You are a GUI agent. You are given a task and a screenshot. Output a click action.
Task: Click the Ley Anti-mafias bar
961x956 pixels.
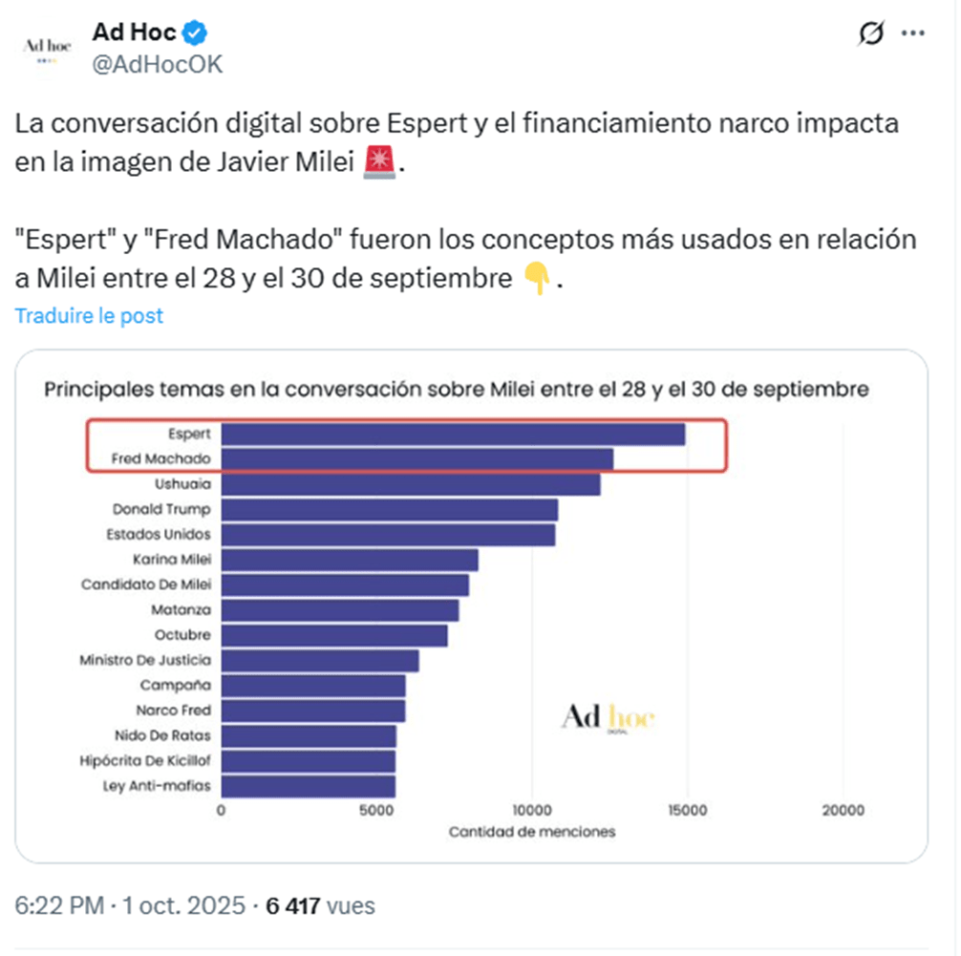click(308, 786)
